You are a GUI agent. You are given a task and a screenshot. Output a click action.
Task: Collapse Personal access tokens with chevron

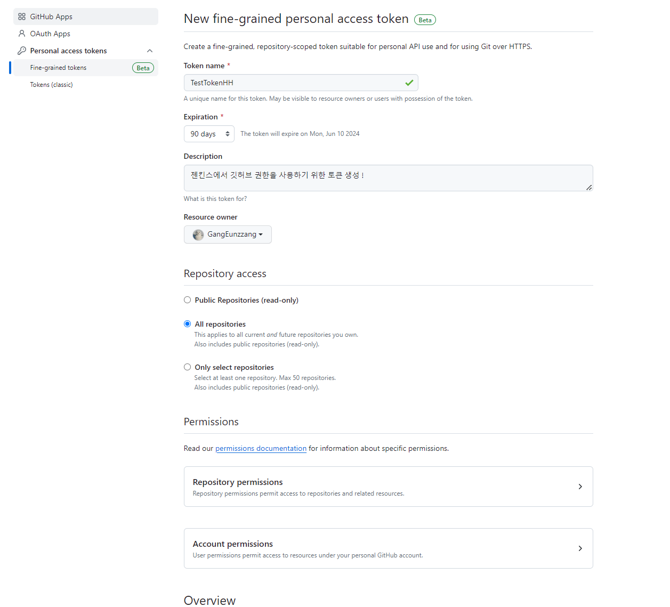[150, 51]
